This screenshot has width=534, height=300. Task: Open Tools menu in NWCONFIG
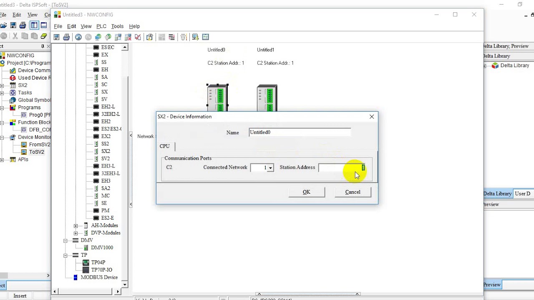(x=117, y=26)
